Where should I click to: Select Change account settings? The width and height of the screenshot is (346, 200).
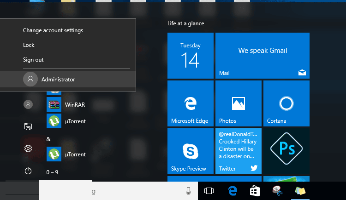[x=53, y=30]
